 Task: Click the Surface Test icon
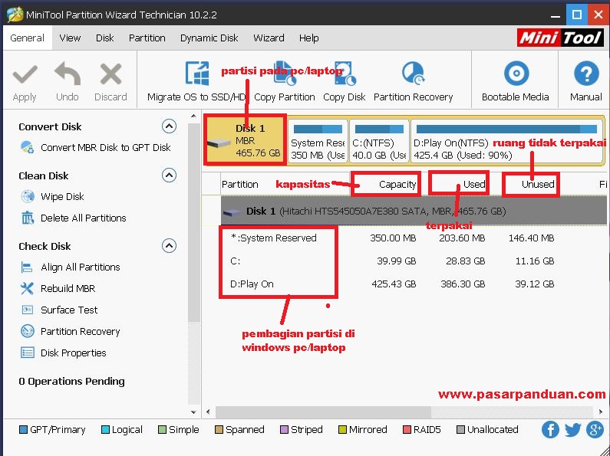click(x=27, y=310)
